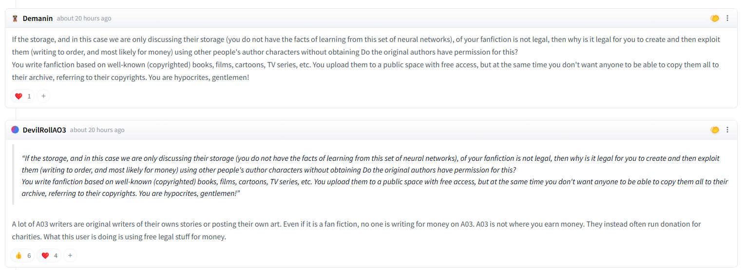Click Demanin's avatar icon

15,19
